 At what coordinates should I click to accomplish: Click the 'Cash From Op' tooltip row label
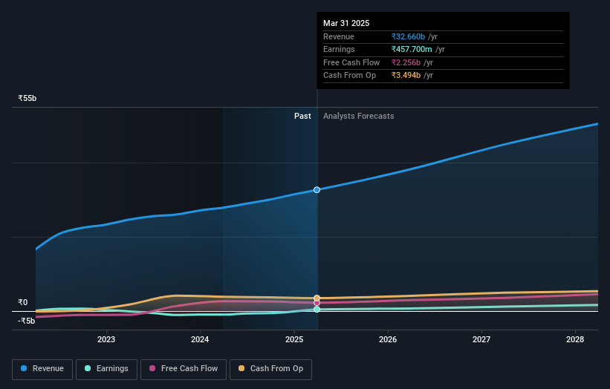coord(349,76)
